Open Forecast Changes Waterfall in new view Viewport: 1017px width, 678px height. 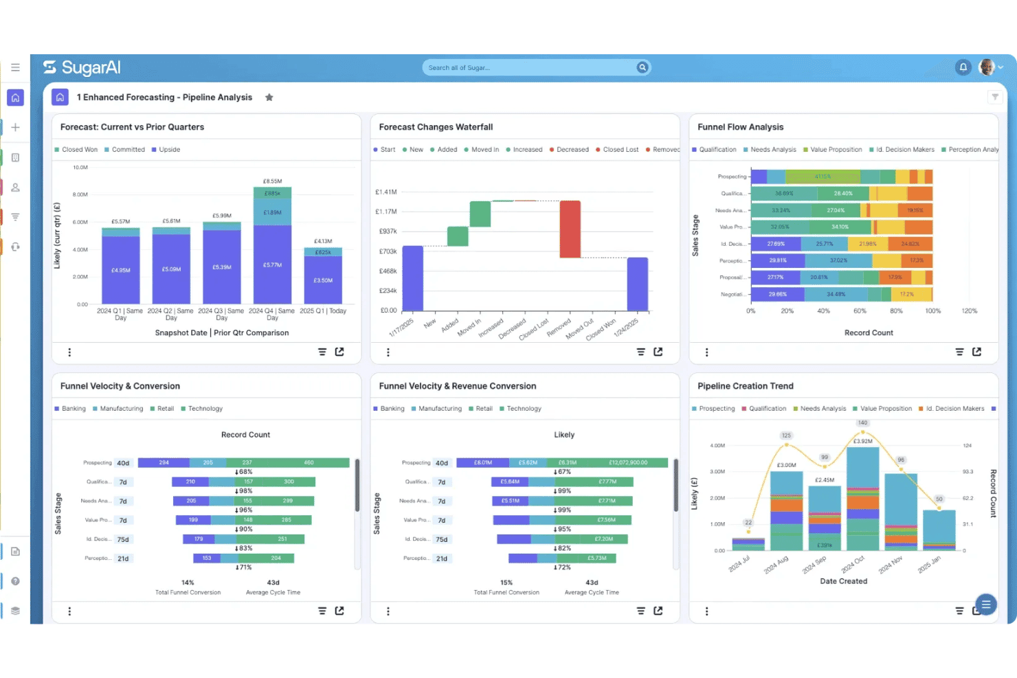click(x=658, y=352)
